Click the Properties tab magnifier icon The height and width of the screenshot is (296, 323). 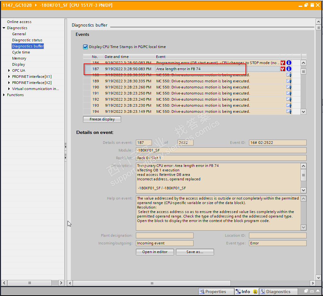click(x=202, y=292)
